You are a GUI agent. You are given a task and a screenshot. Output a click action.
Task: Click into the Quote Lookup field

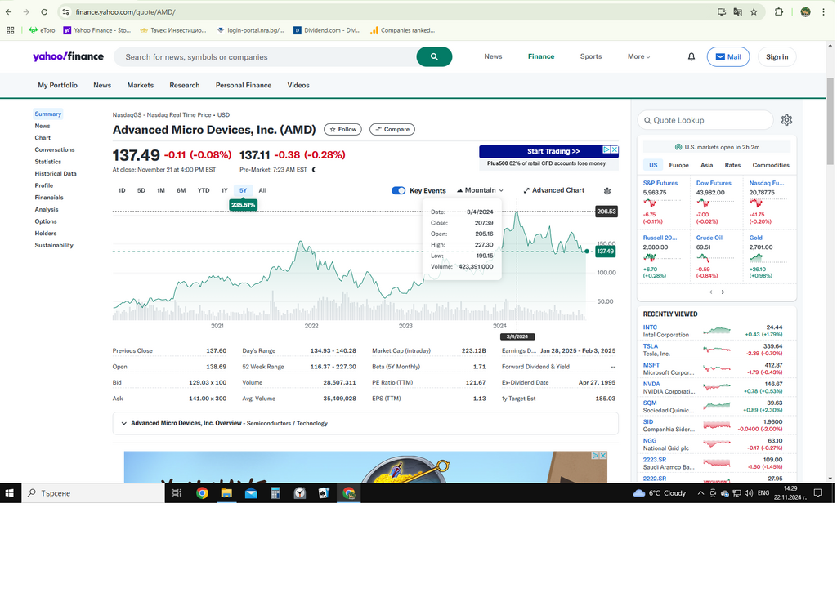[x=705, y=120]
